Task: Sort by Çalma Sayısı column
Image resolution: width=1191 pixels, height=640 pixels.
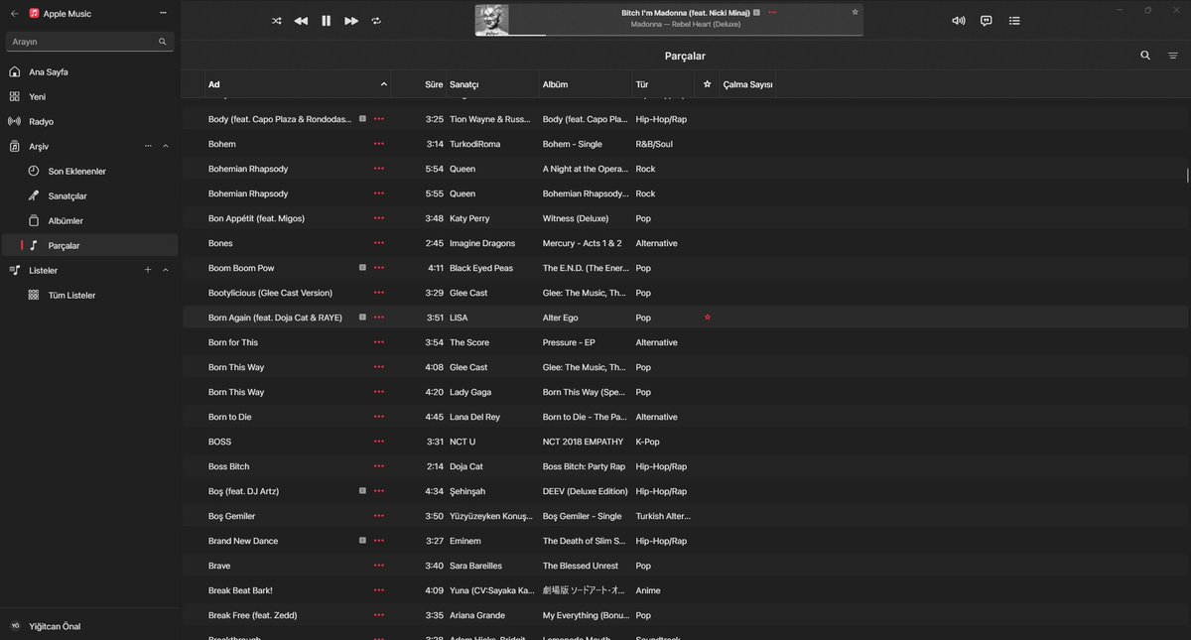Action: tap(747, 84)
